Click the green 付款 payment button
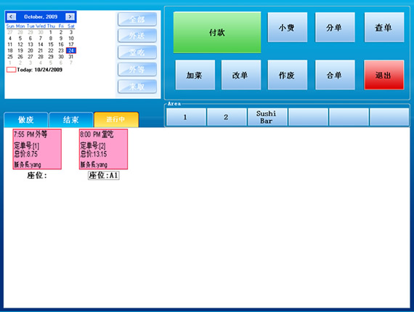The image size is (414, 312). point(217,33)
